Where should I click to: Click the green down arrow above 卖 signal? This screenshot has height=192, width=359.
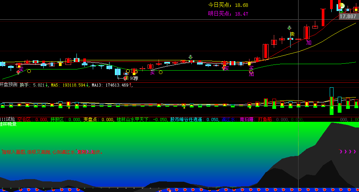[x=289, y=28]
